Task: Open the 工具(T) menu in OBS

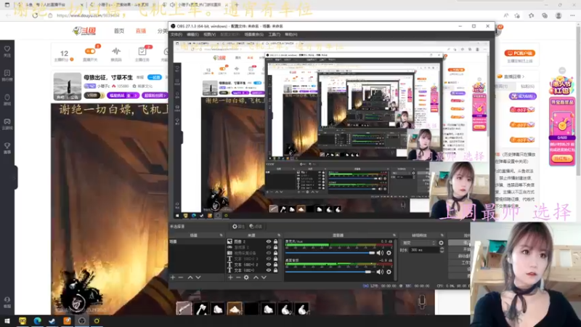Action: 275,34
